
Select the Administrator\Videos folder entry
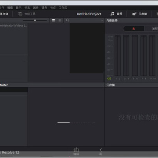click(14, 25)
